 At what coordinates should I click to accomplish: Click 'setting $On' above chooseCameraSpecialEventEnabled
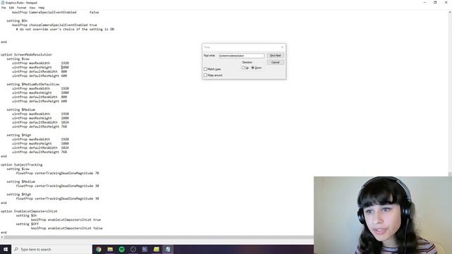17,20
